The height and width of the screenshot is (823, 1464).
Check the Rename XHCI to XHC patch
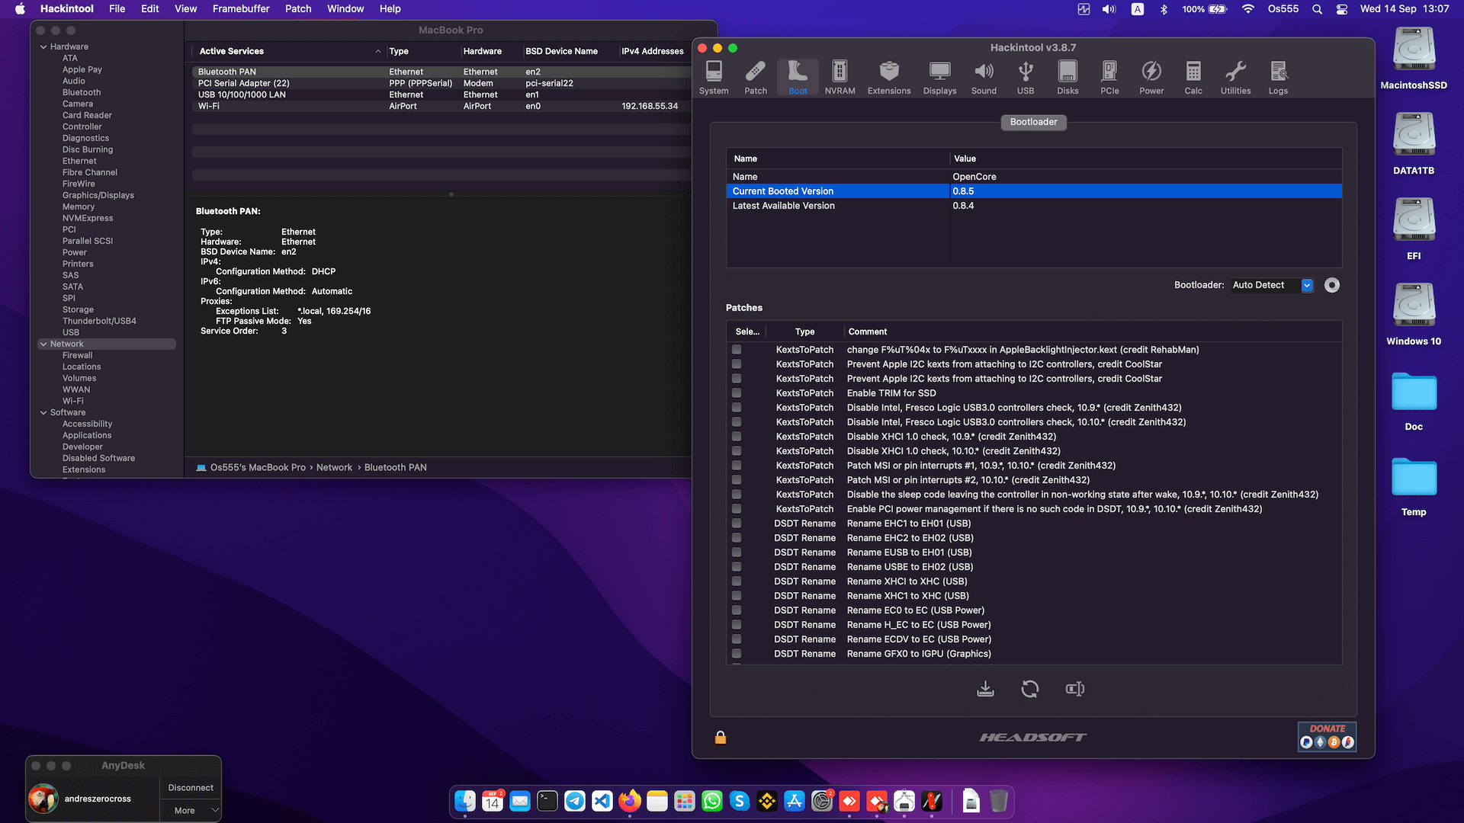click(737, 581)
